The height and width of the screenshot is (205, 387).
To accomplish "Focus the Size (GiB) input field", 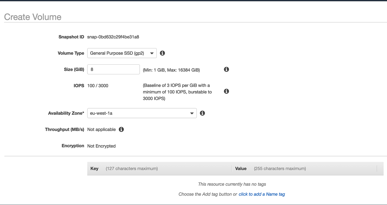I will (x=113, y=69).
